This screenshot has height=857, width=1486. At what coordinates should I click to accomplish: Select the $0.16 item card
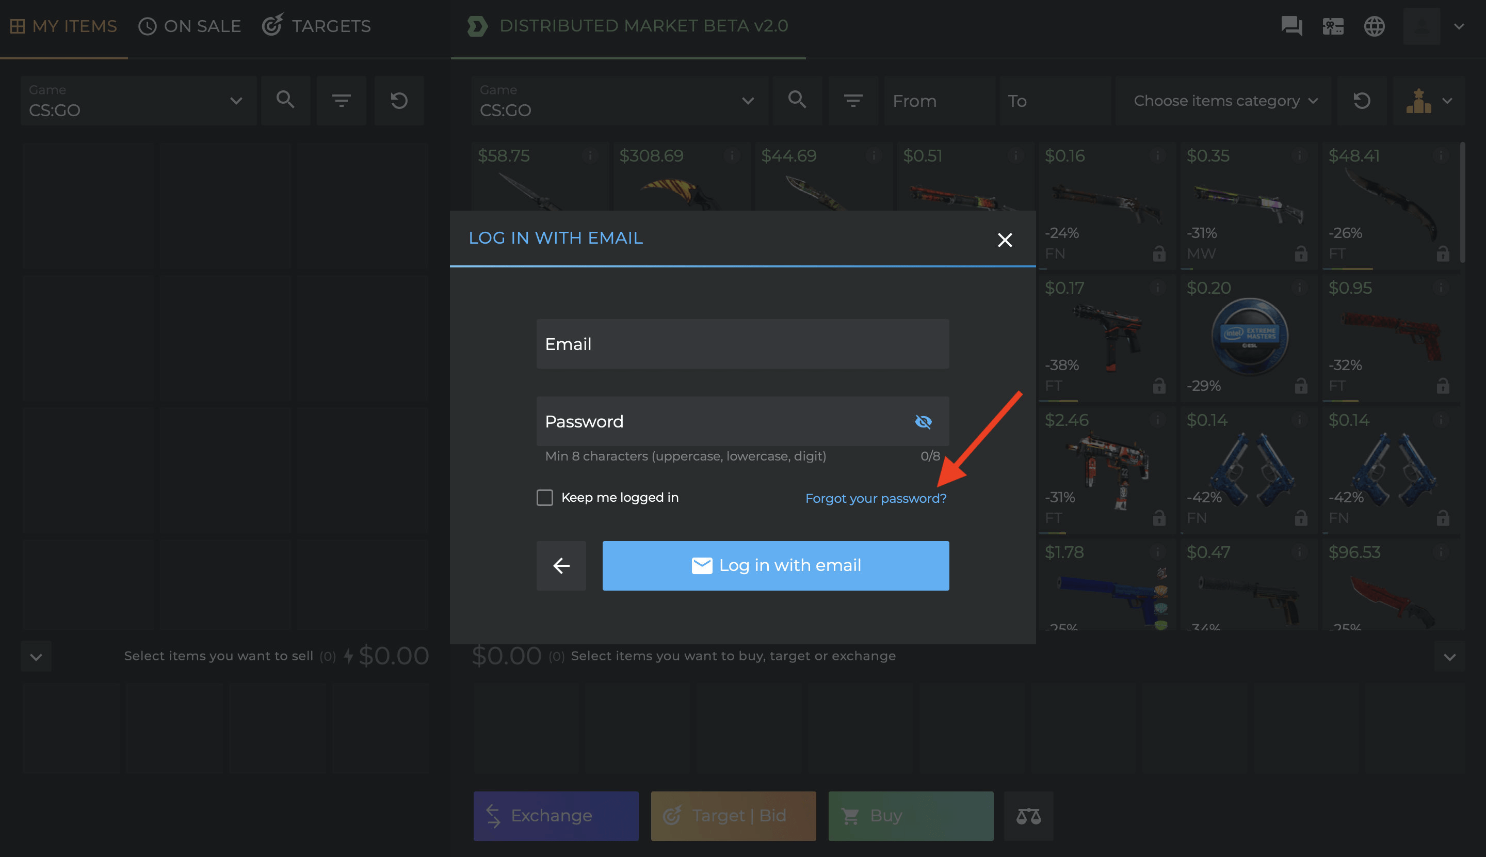1107,205
